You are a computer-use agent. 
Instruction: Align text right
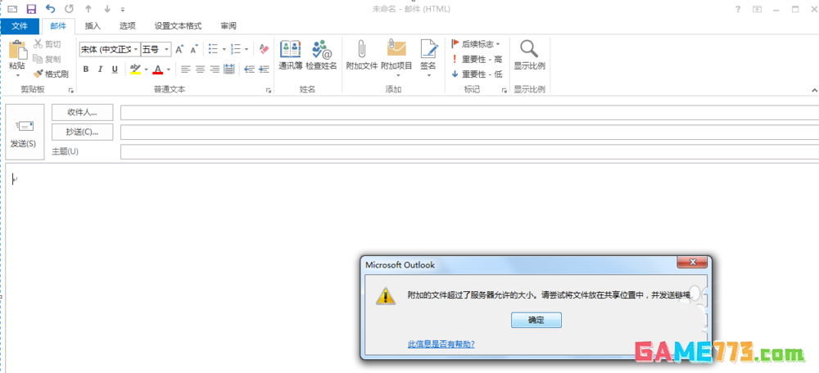[x=215, y=69]
